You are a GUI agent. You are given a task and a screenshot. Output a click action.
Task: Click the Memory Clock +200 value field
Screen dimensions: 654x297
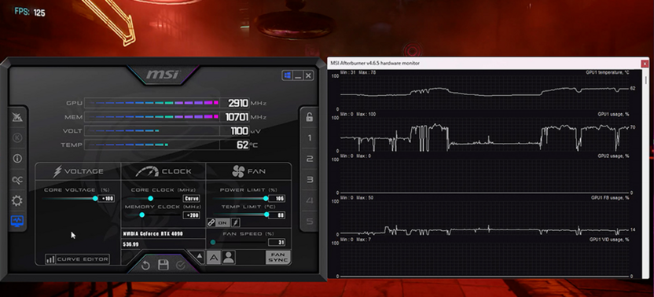(x=192, y=215)
